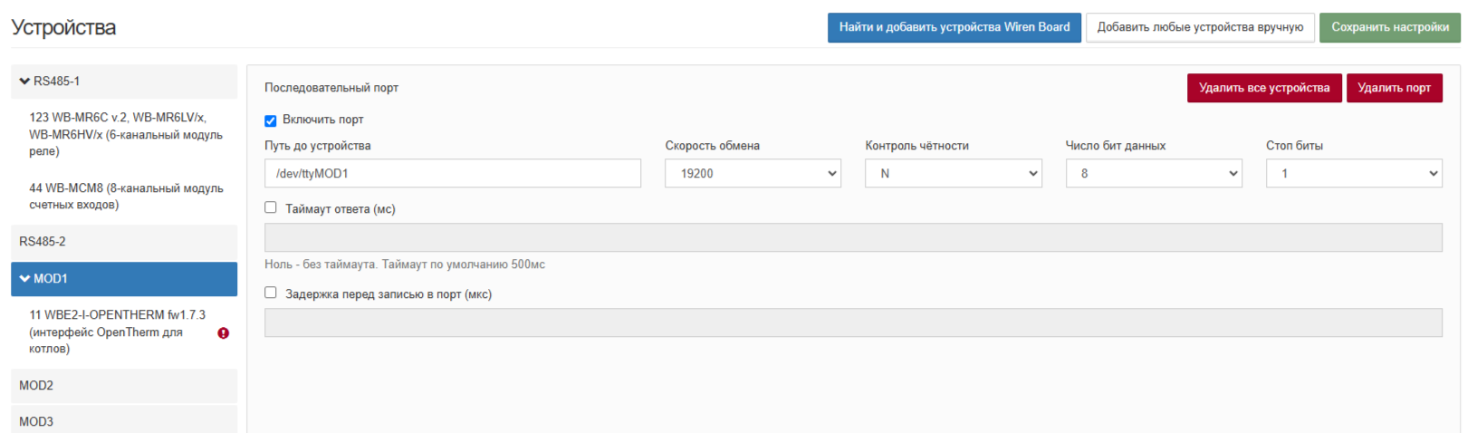1477x433 pixels.
Task: Click the red 'Удалить все устройства' button
Action: coord(1264,88)
